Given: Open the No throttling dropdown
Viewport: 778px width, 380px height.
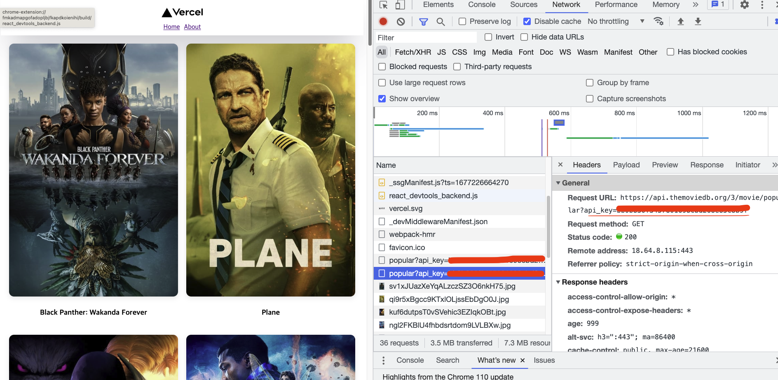Looking at the screenshot, I should [x=616, y=21].
